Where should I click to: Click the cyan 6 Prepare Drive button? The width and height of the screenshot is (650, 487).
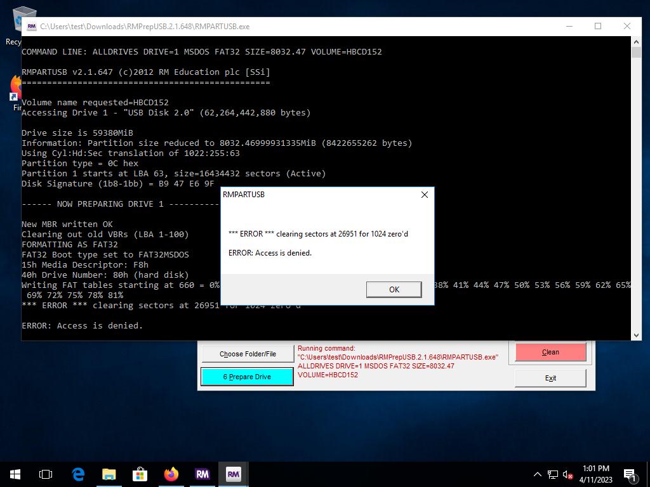point(247,377)
